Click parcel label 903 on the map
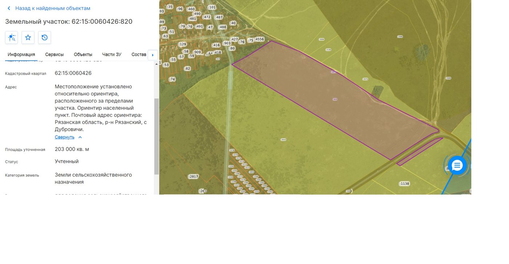509x264 pixels. coord(227,43)
